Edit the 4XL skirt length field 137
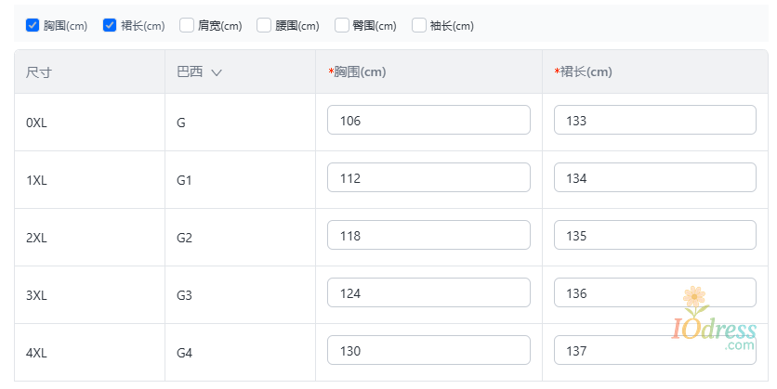 (x=655, y=350)
